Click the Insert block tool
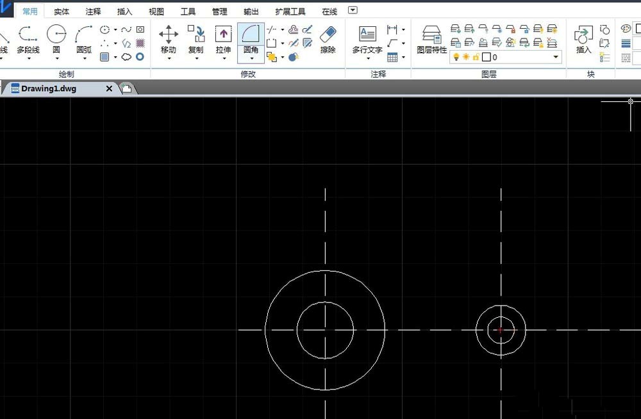This screenshot has width=641, height=419. (x=583, y=35)
